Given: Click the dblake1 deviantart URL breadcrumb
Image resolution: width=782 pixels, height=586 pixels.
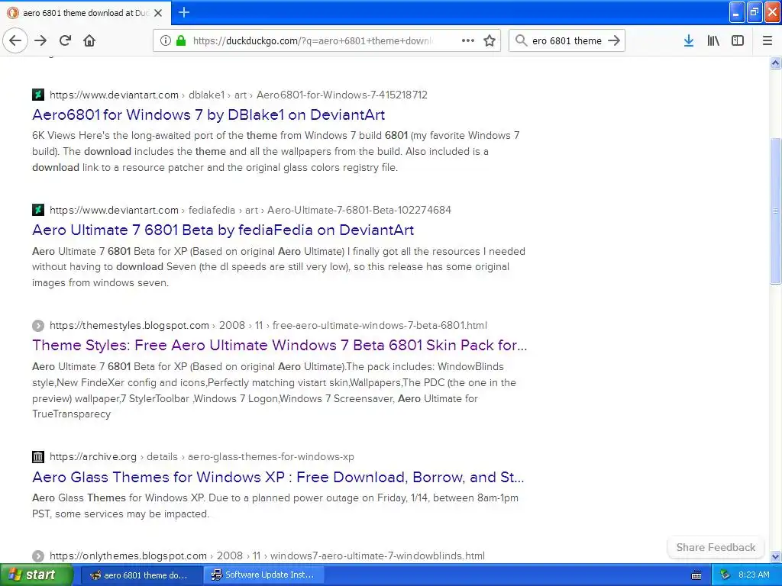Looking at the screenshot, I should pos(238,95).
